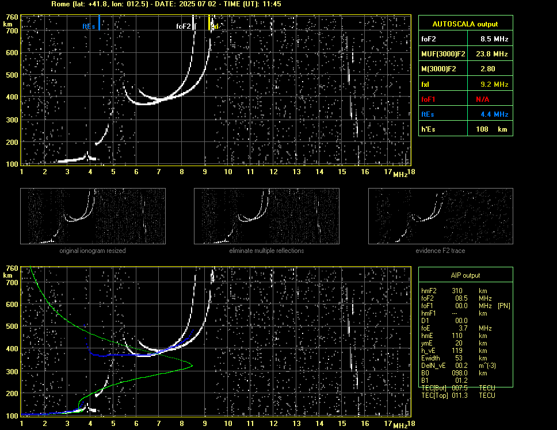Screen dimensions: 557x430
Task: Click the blue ftEs marker on the upper ionogram
Action: [x=99, y=22]
